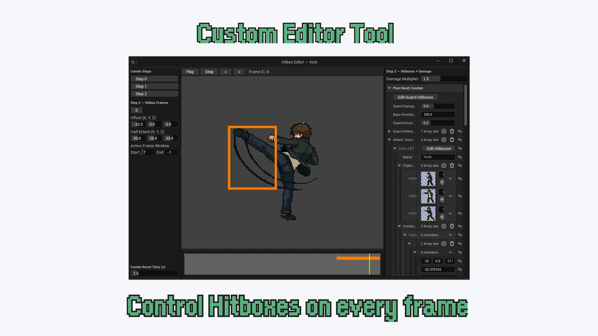Screen dimensions: 598x336
Task: Click the Offset X field -32.0
Action: pos(138,125)
